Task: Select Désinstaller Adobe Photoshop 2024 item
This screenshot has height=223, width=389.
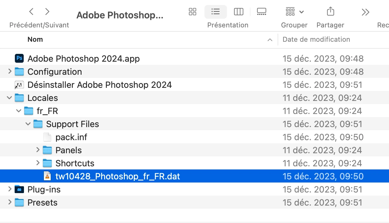Action: tap(100, 85)
